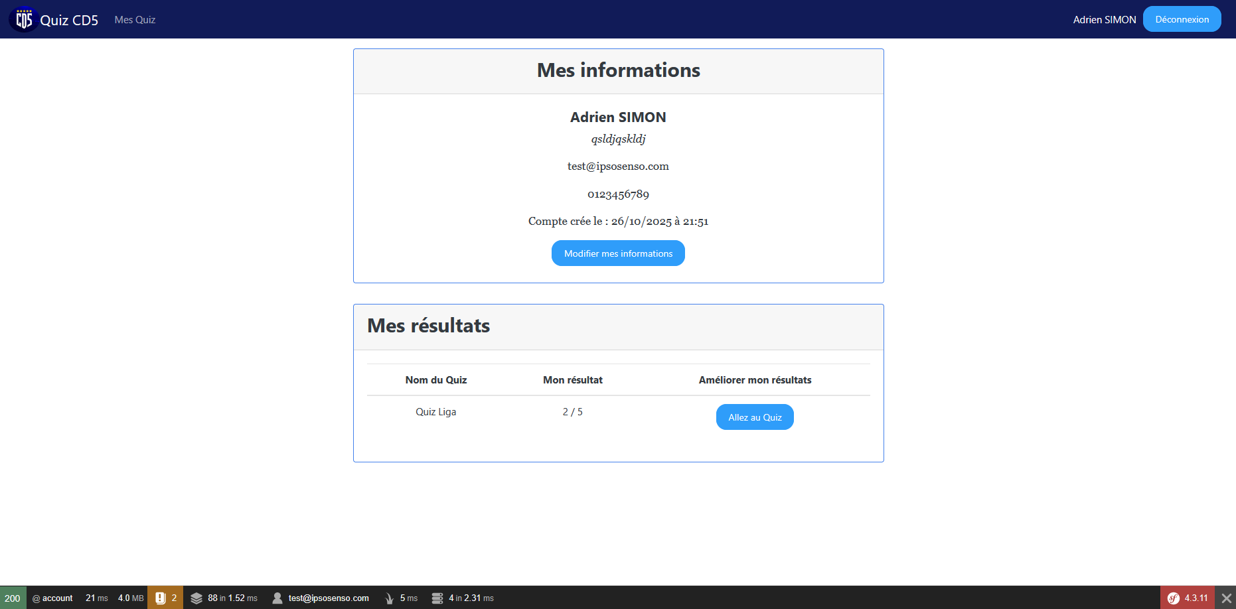Open the Twig rendering time panel (5 ms)
1236x609 pixels.
pyautogui.click(x=400, y=598)
